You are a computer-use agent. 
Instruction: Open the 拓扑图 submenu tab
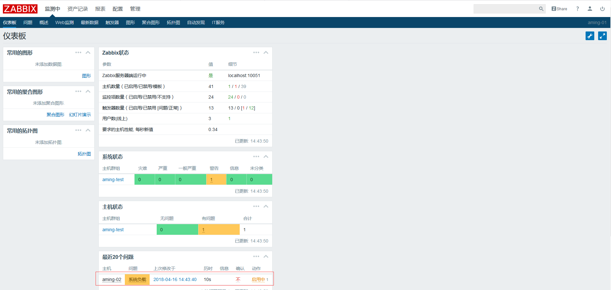173,22
